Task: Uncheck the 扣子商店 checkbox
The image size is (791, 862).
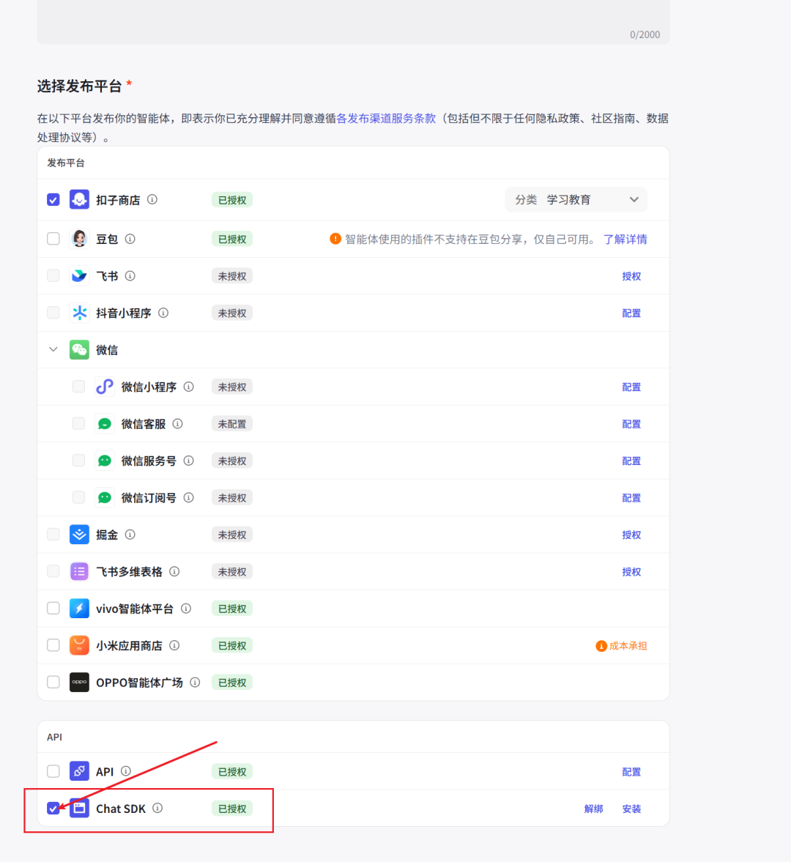Action: coord(53,198)
